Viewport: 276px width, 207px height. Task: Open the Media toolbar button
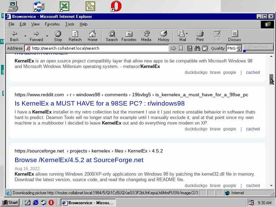(146, 36)
